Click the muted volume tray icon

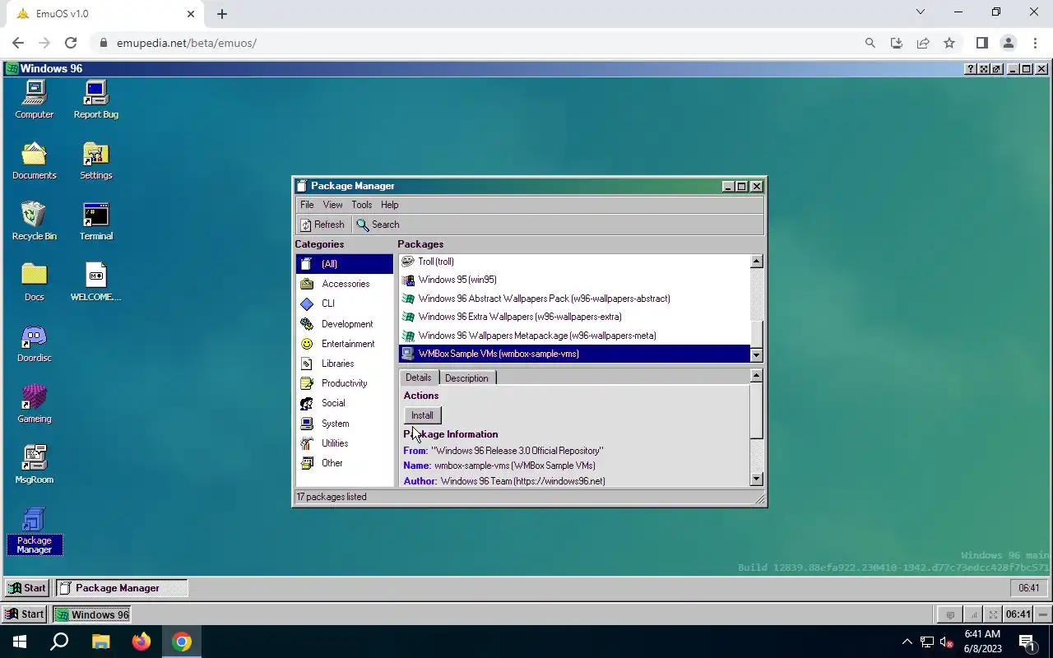click(946, 642)
